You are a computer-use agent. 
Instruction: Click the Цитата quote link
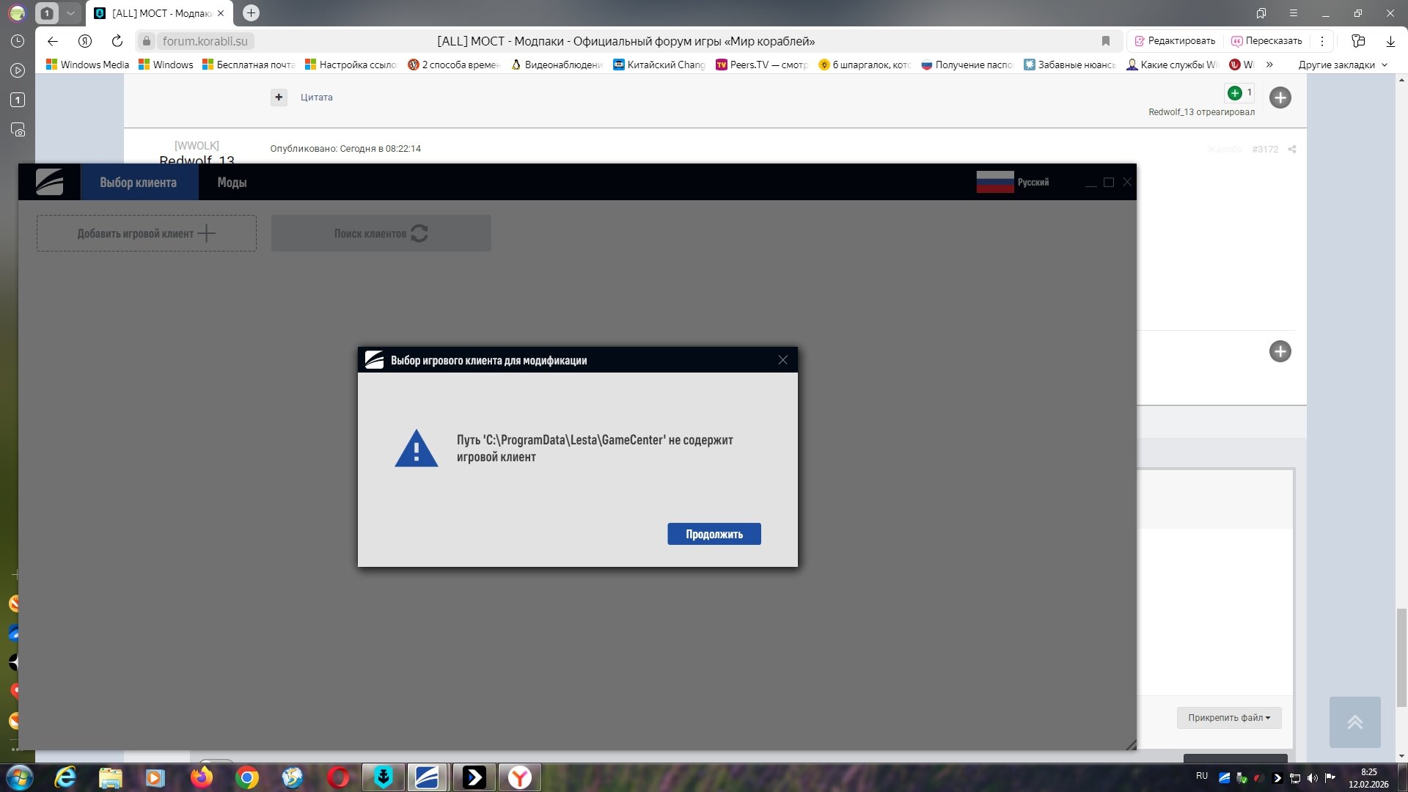(x=316, y=98)
